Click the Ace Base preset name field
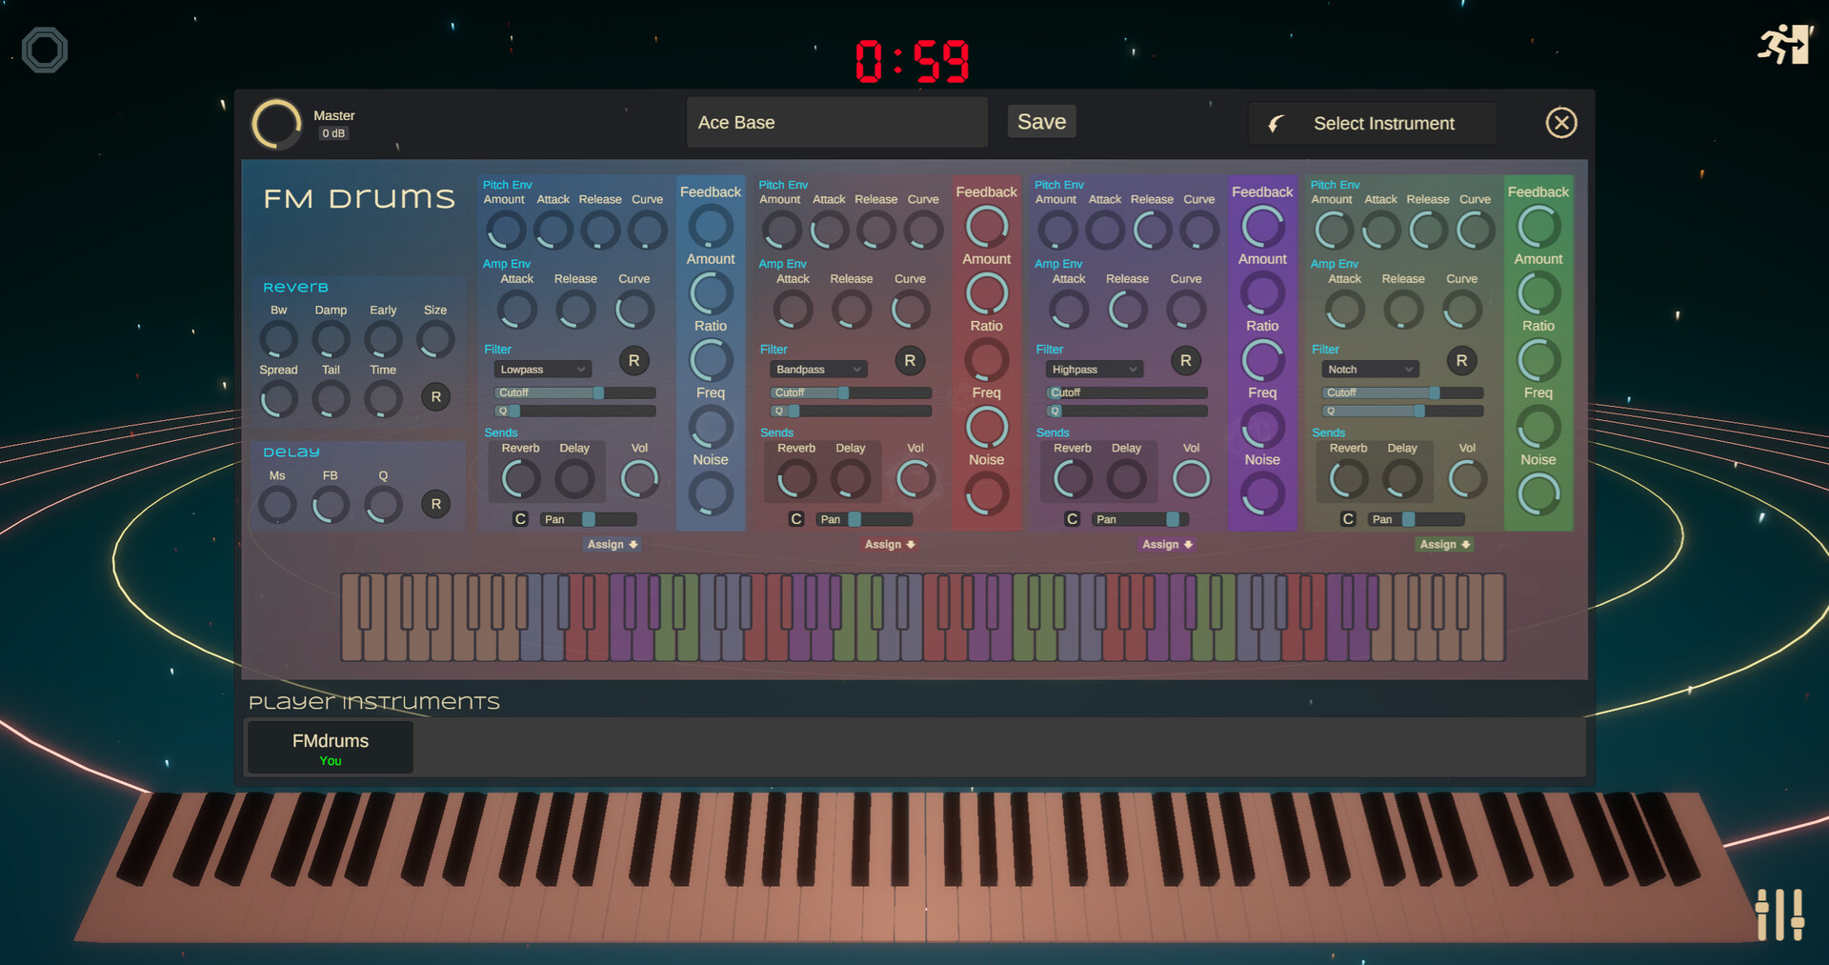This screenshot has height=965, width=1829. [836, 122]
